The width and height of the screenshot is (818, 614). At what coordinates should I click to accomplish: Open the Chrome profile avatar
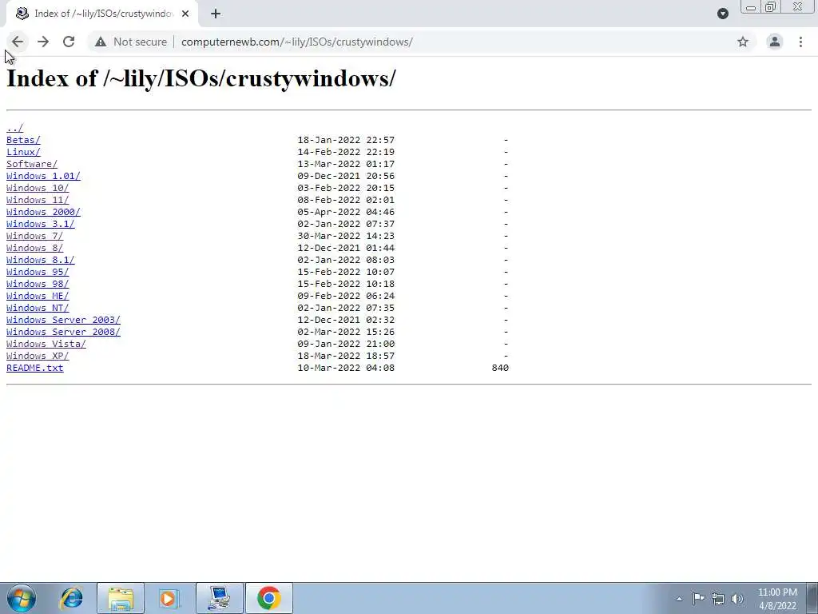(775, 42)
